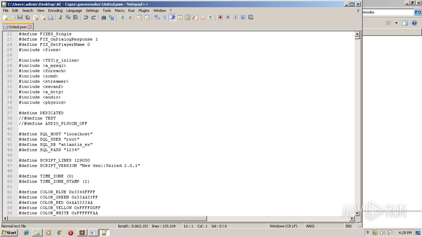Open the Language menu

(x=74, y=11)
